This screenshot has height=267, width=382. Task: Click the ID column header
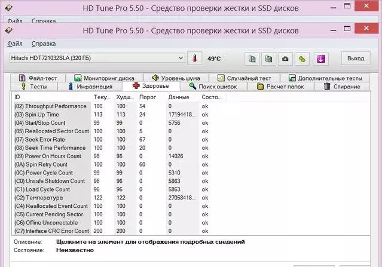coord(52,97)
